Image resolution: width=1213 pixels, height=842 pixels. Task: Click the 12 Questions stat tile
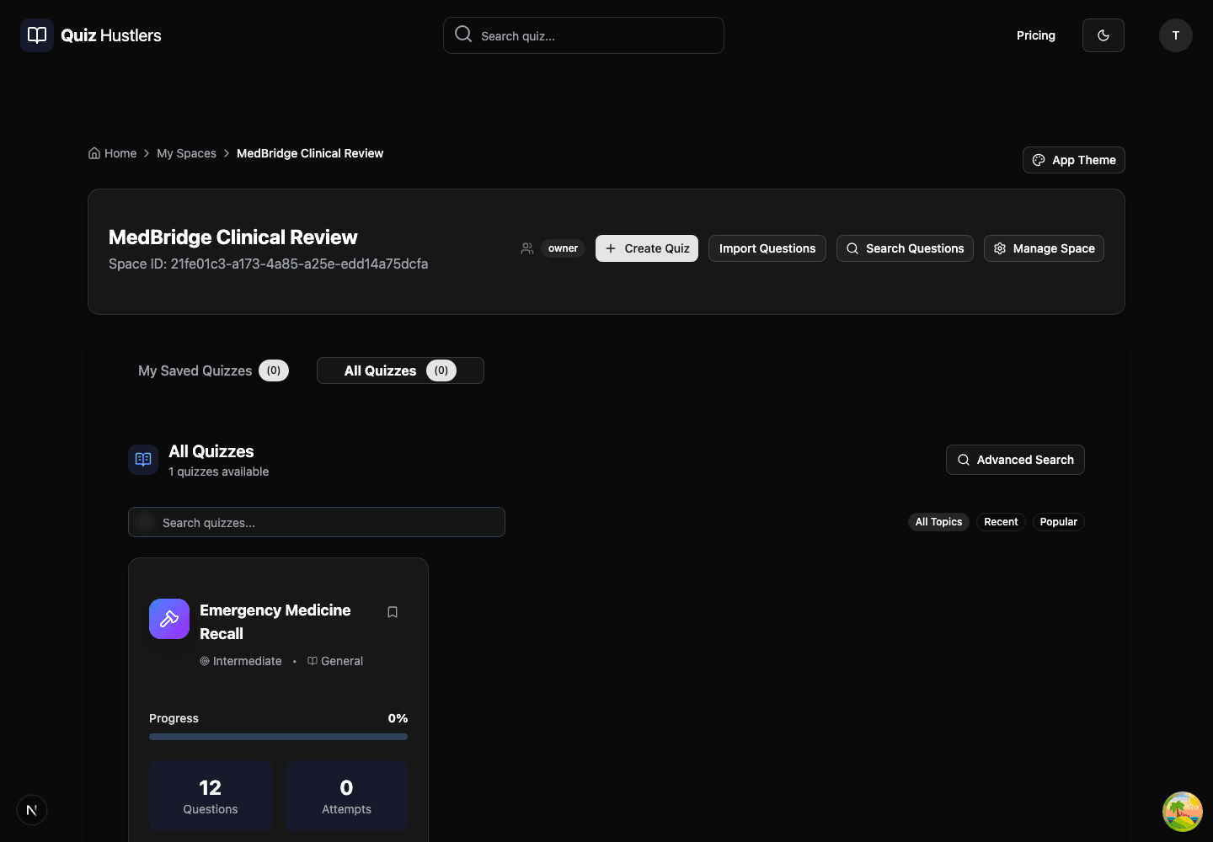coord(211,796)
